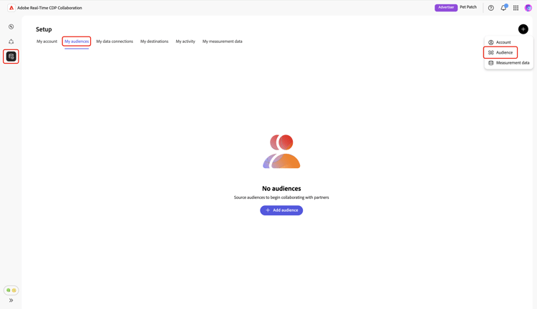Switch to the My destinations tab
The height and width of the screenshot is (309, 537).
pos(154,41)
